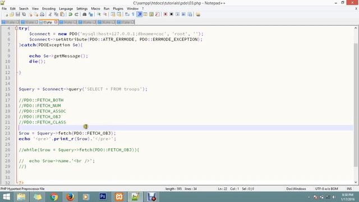The image size is (359, 202).
Task: Select the 03.php tab
Action: click(47, 22)
